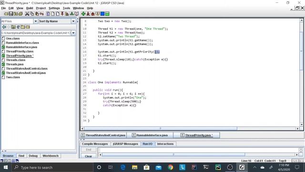Undo the last edit with arrow icon
Image resolution: width=305 pixels, height=172 pixels.
tap(41, 14)
